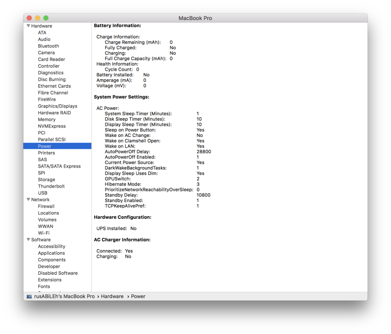Click the Hibernate Mode label
This screenshot has width=391, height=334.
[x=123, y=184]
